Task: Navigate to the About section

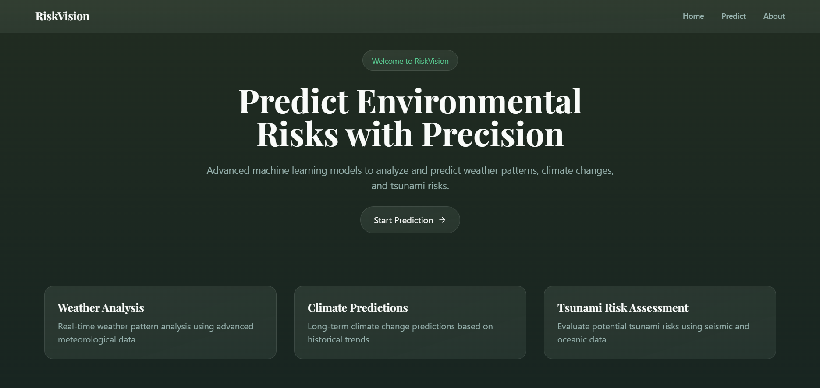Action: coord(774,16)
